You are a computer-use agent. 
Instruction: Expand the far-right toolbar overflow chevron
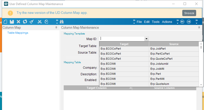pyautogui.click(x=197, y=22)
